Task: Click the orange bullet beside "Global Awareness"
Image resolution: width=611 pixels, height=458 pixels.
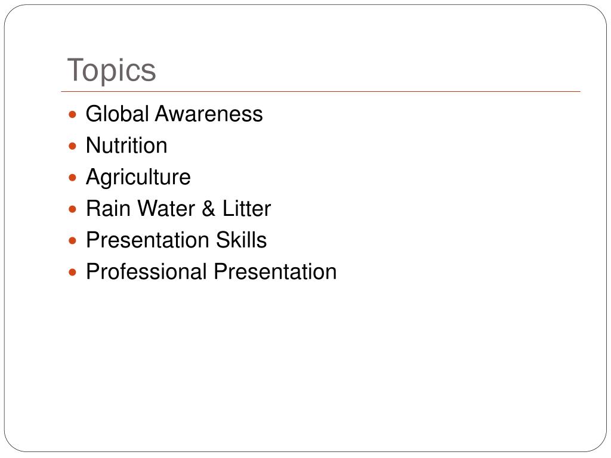Action: pos(72,114)
